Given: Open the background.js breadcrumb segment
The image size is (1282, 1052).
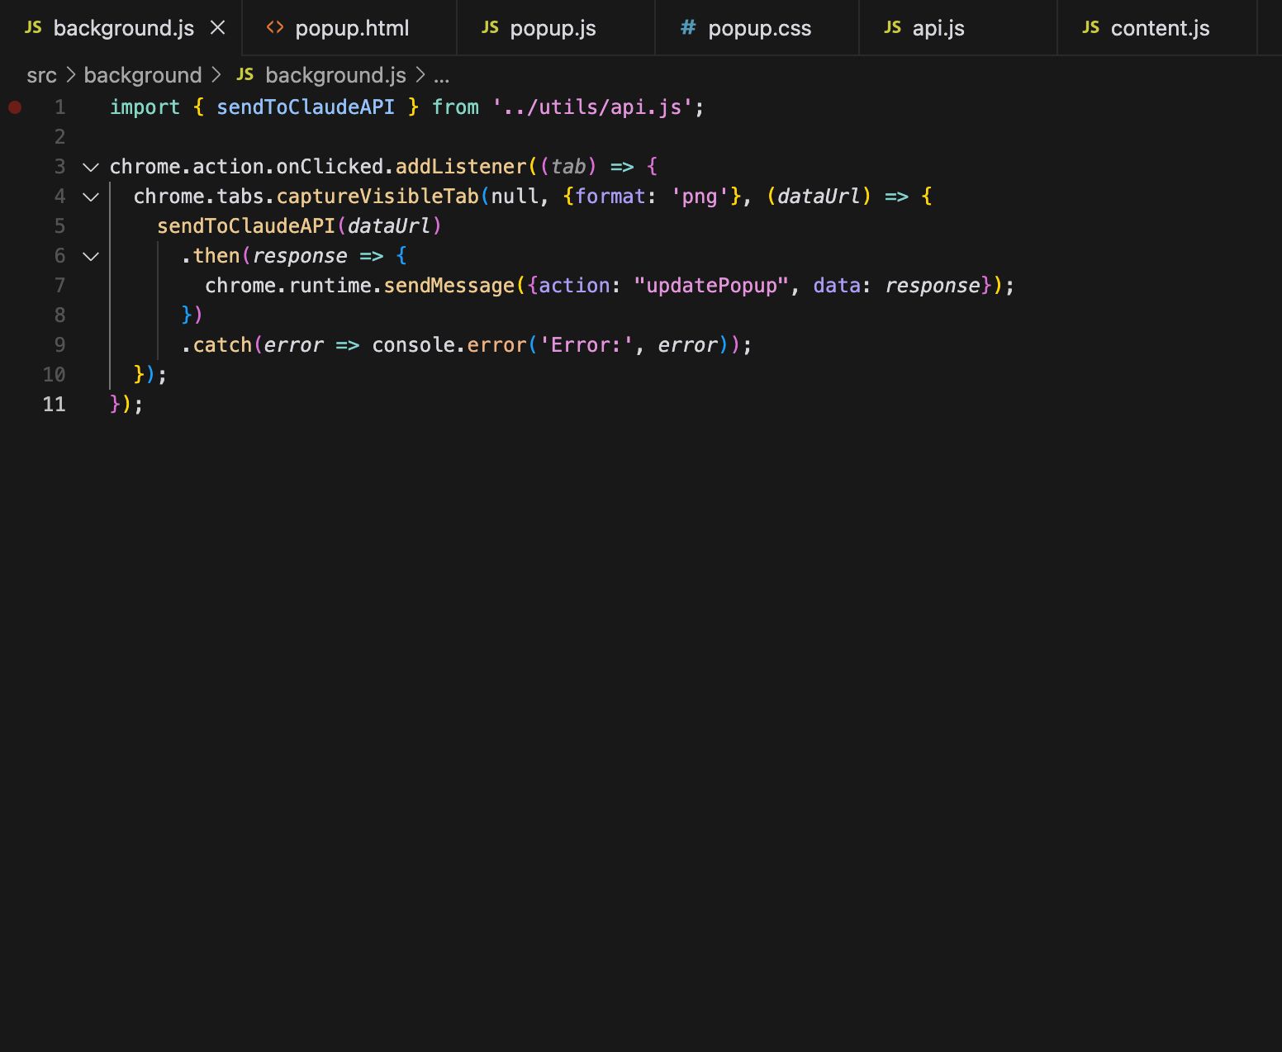Looking at the screenshot, I should (335, 75).
